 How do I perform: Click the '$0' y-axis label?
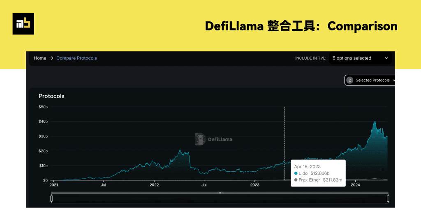(x=45, y=180)
